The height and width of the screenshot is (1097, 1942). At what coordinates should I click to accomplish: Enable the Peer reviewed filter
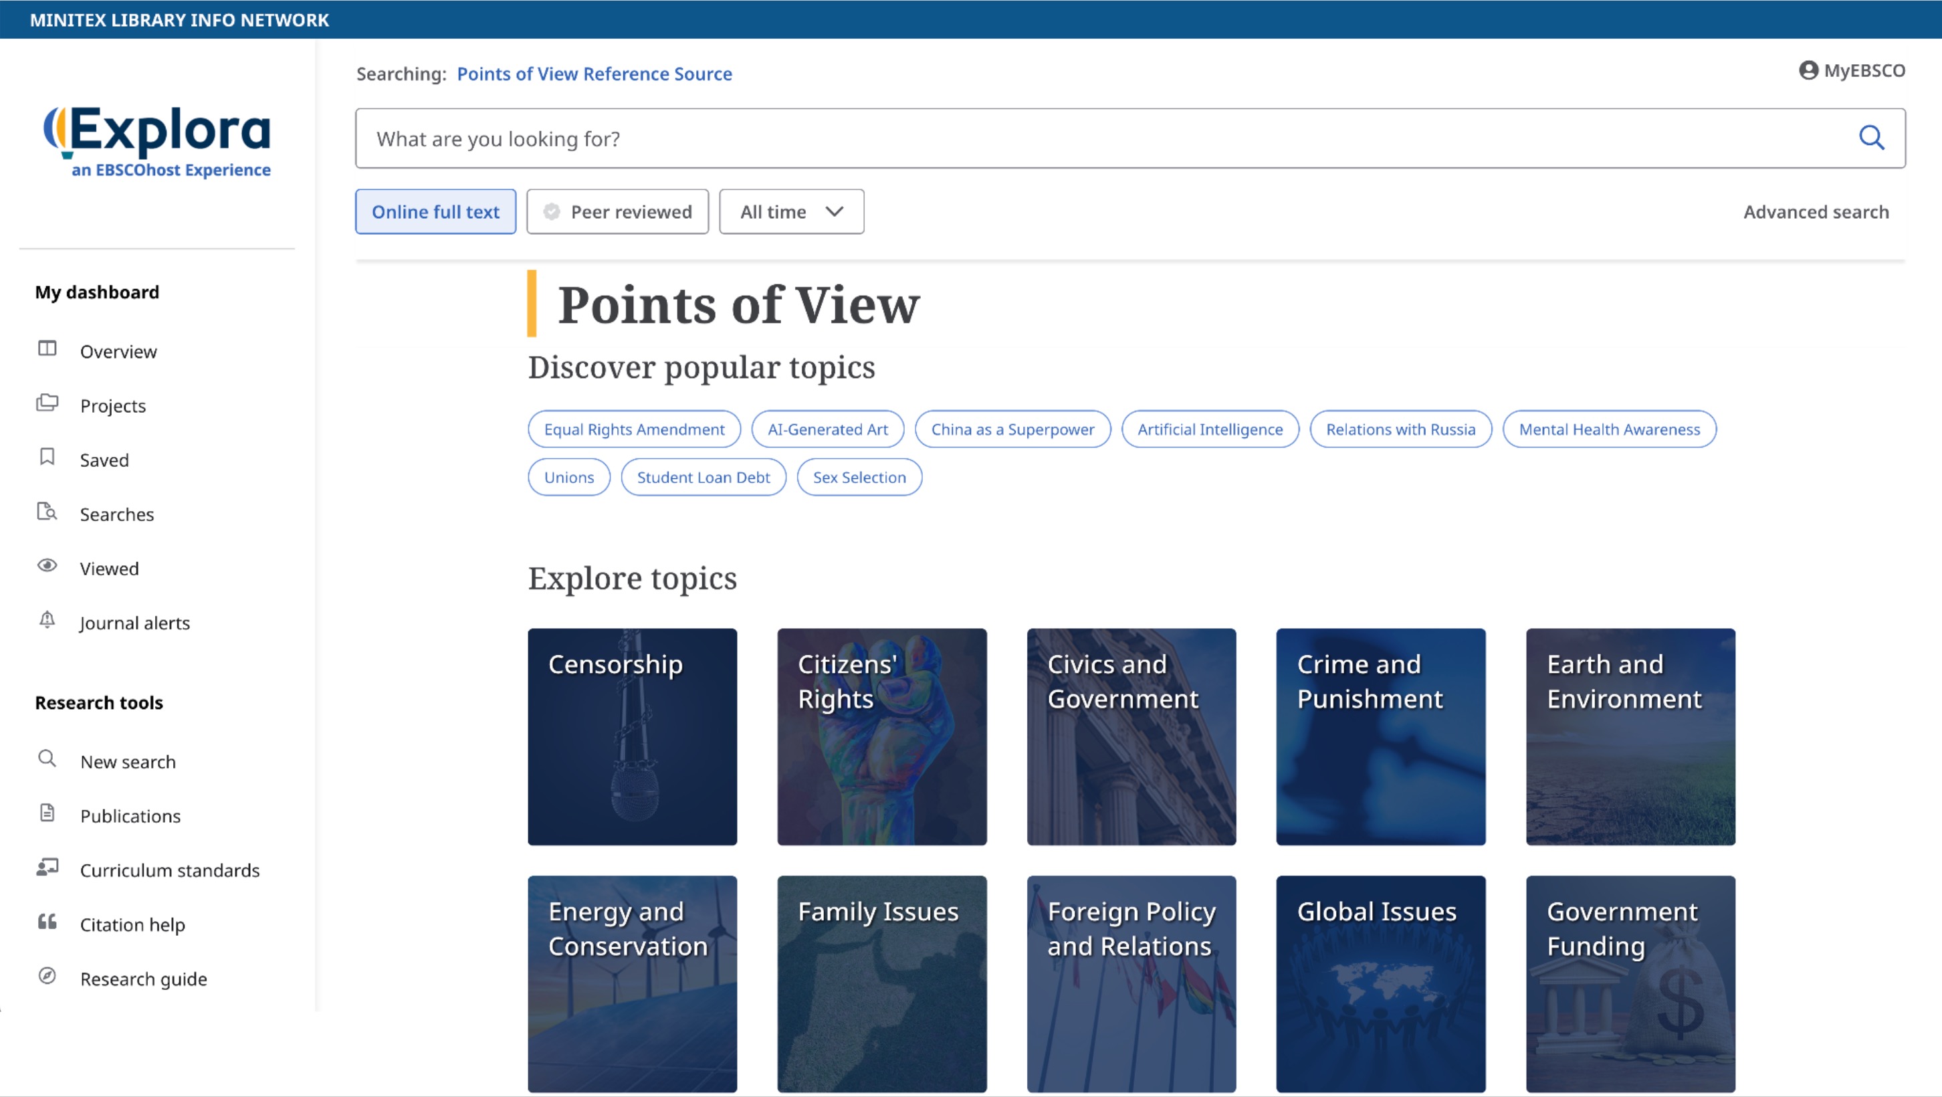pyautogui.click(x=617, y=212)
